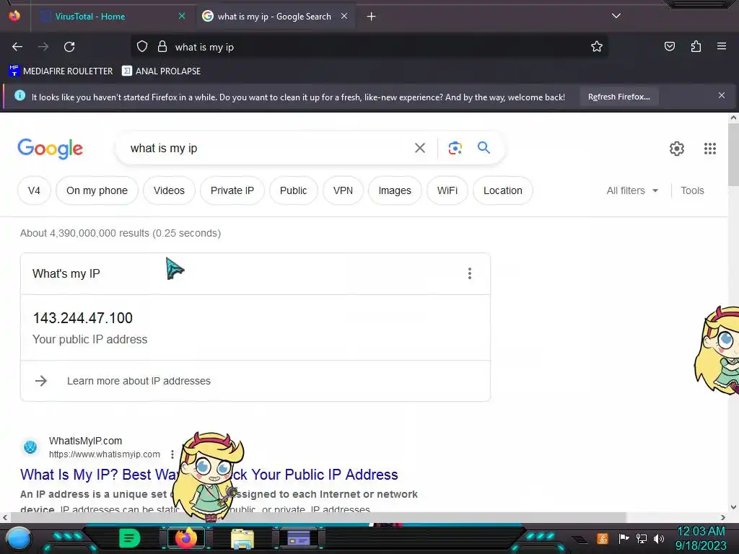Click the scroll right arrow at bottom
Viewport: 739px width, 554px height.
[723, 517]
